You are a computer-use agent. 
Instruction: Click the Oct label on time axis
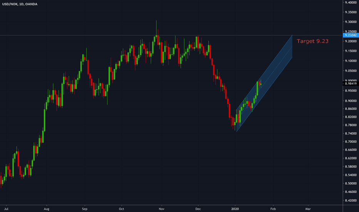[x=121, y=209]
